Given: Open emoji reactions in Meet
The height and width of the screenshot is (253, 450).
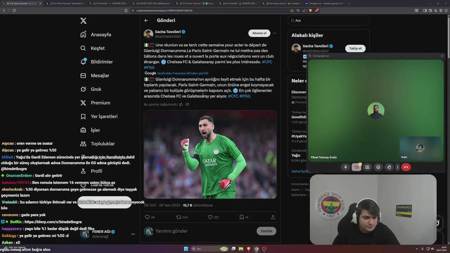Looking at the screenshot, I should (x=378, y=167).
